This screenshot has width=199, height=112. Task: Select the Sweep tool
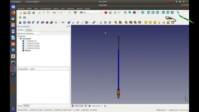pyautogui.click(x=51, y=22)
